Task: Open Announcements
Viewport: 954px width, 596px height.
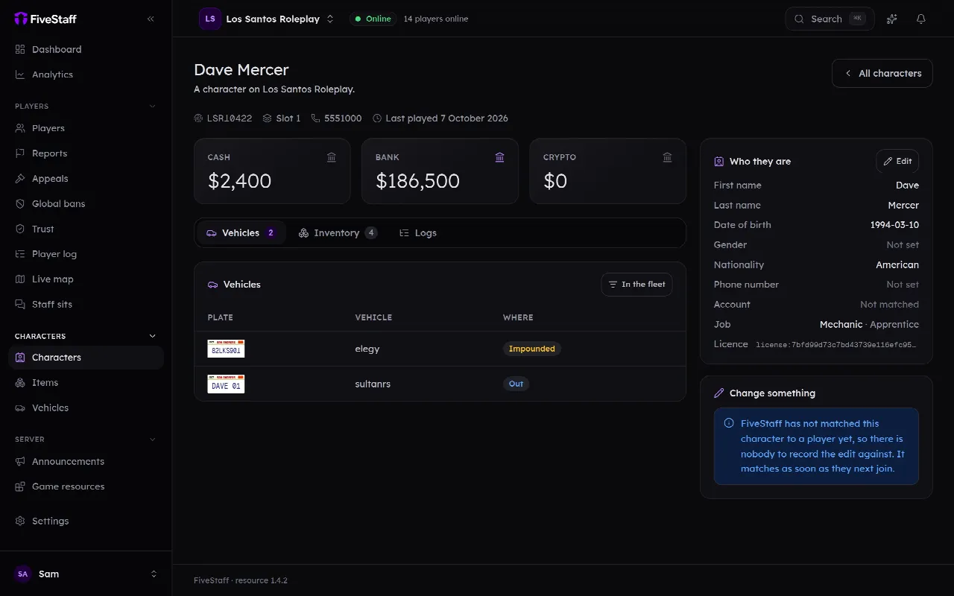Action: coord(86,461)
